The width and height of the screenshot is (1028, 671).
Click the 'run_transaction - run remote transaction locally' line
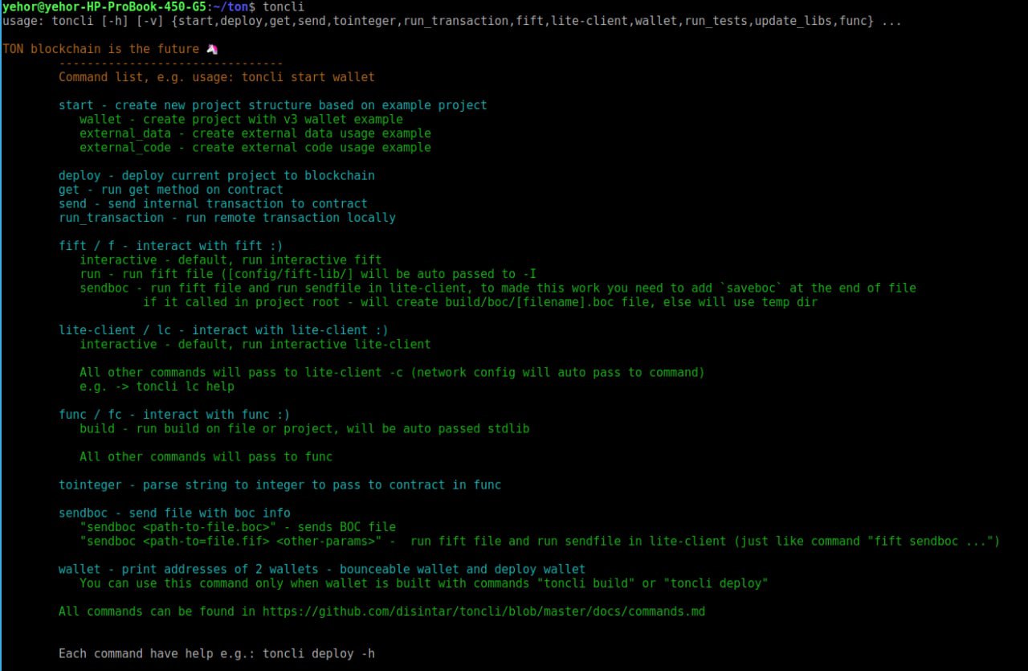227,218
